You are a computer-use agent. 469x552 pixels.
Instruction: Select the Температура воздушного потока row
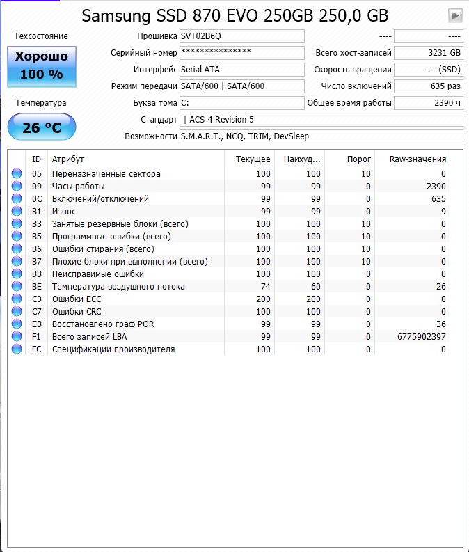click(x=229, y=287)
